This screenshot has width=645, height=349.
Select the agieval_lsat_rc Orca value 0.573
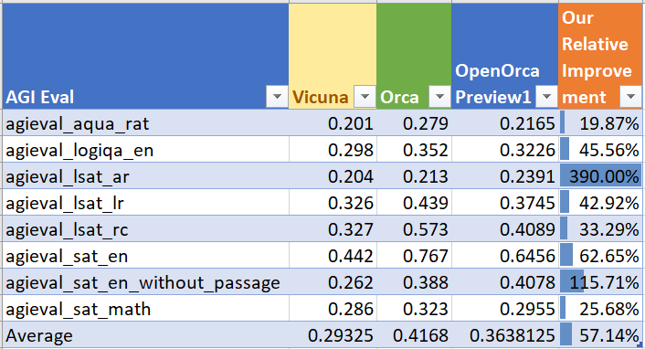tap(414, 228)
